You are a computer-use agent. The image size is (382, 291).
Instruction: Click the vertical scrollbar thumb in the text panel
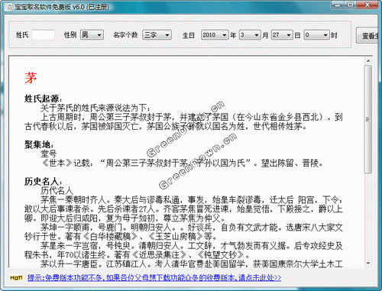(368, 119)
